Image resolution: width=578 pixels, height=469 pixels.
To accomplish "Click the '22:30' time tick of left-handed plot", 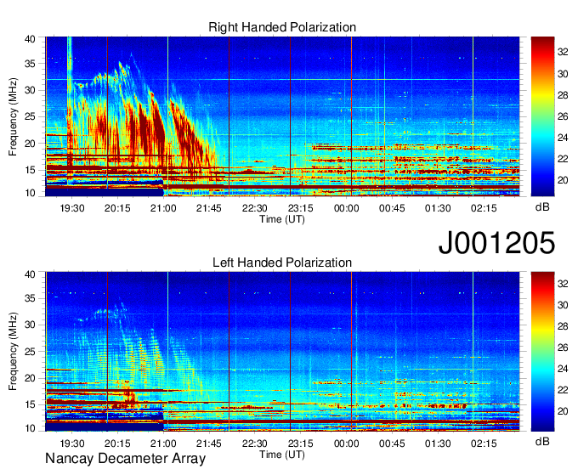I will tap(255, 444).
